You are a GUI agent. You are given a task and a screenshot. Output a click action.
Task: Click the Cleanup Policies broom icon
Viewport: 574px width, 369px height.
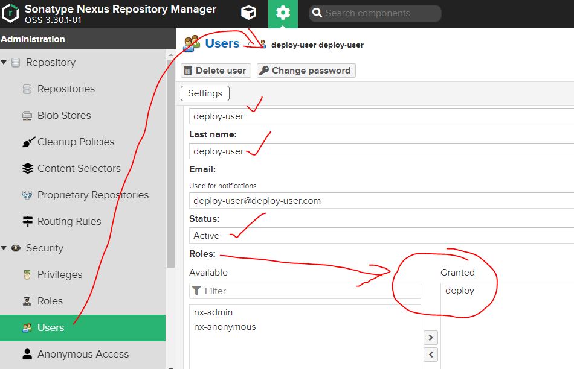pos(28,142)
